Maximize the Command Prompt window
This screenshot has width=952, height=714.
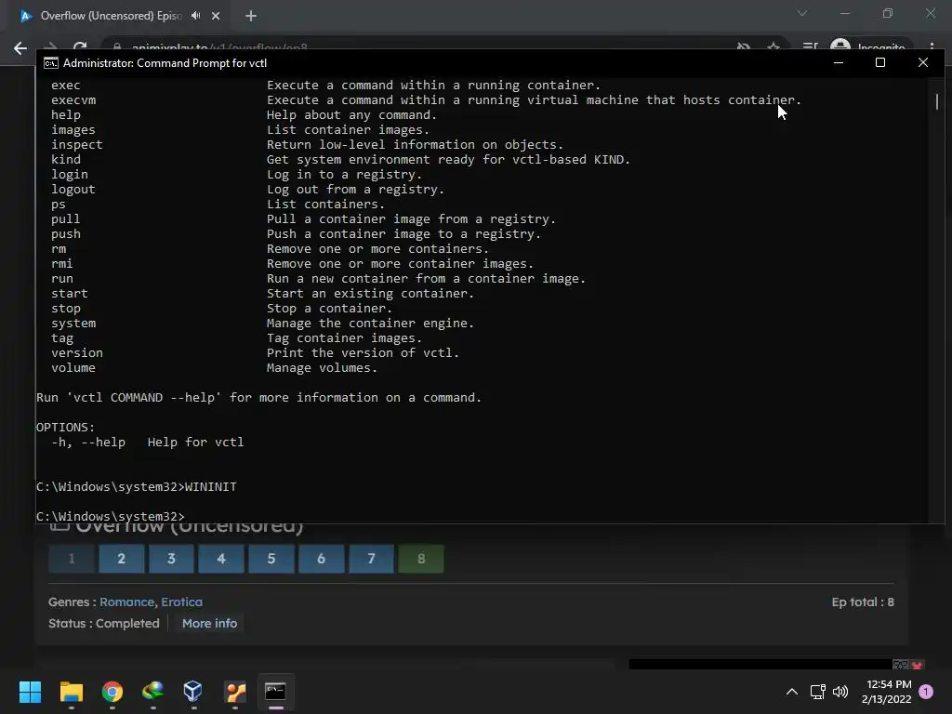pyautogui.click(x=880, y=62)
